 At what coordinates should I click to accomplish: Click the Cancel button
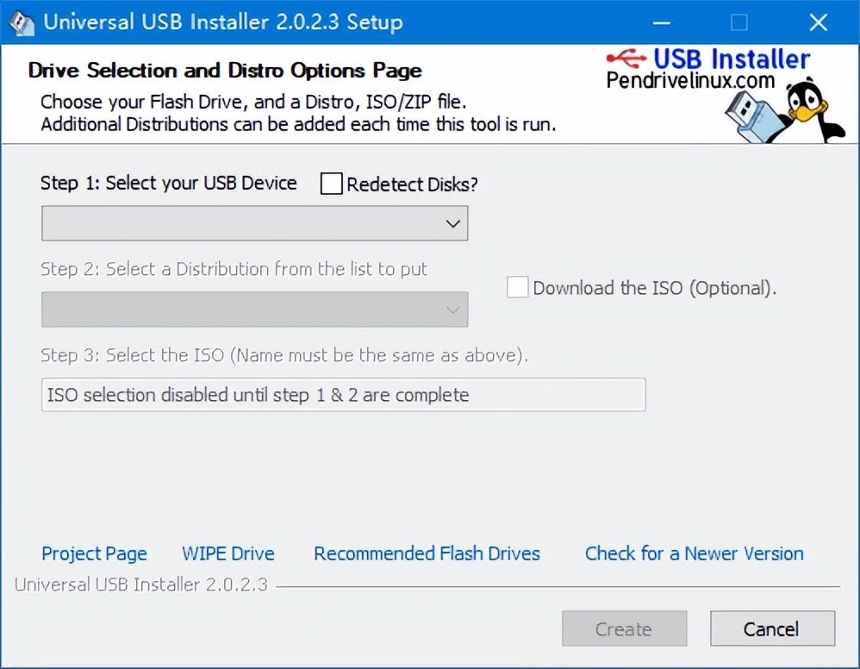(x=772, y=628)
